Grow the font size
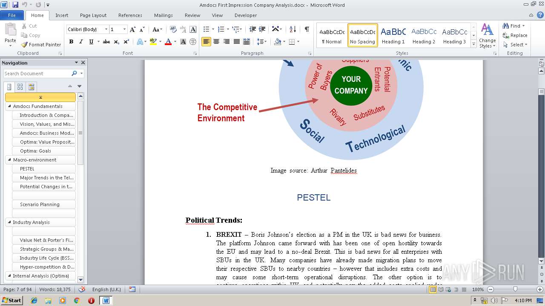545x306 pixels. [133, 29]
